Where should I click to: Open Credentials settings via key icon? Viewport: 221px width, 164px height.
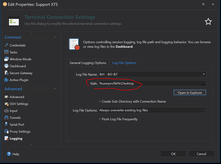(7, 45)
